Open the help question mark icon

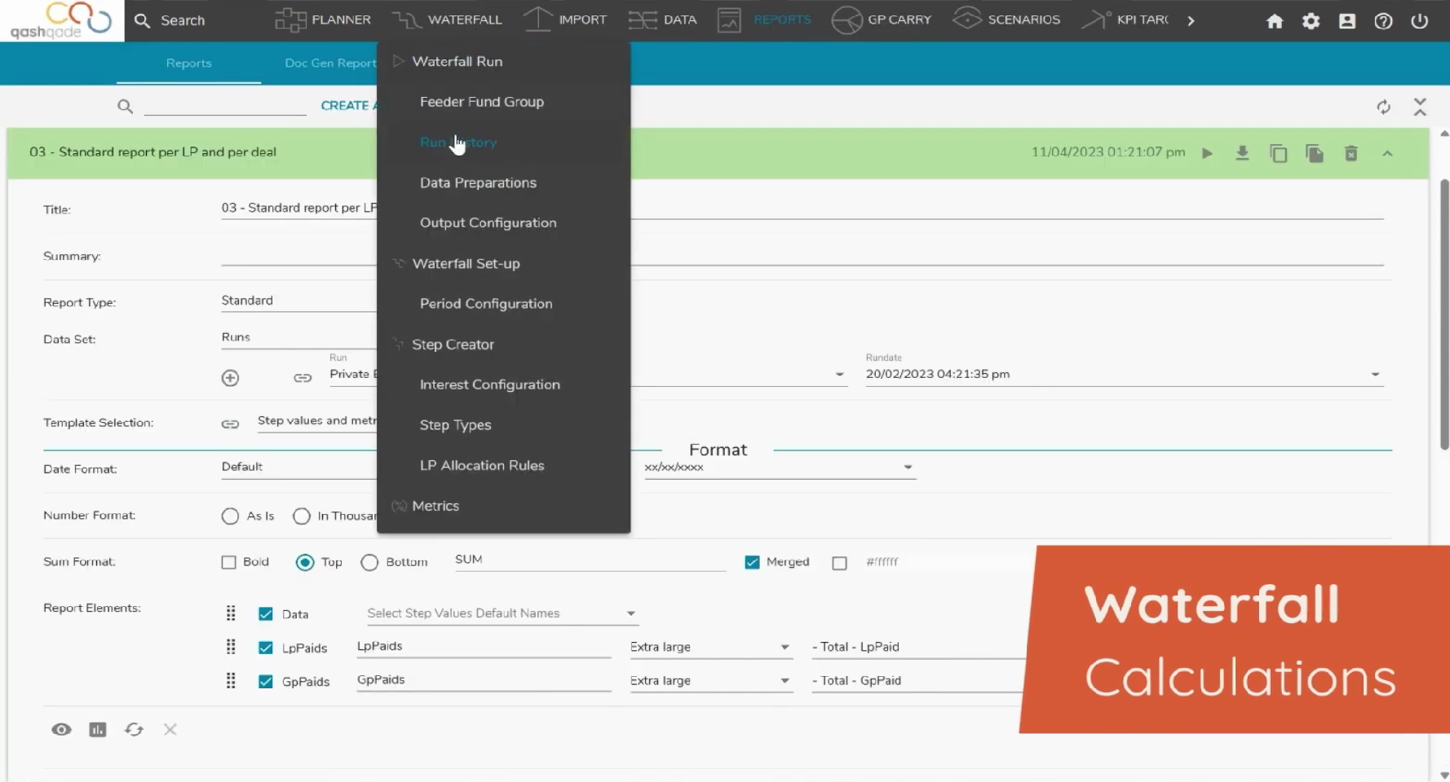click(x=1383, y=21)
